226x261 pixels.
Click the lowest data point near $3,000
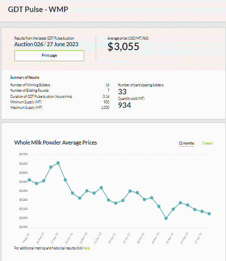coord(166,218)
